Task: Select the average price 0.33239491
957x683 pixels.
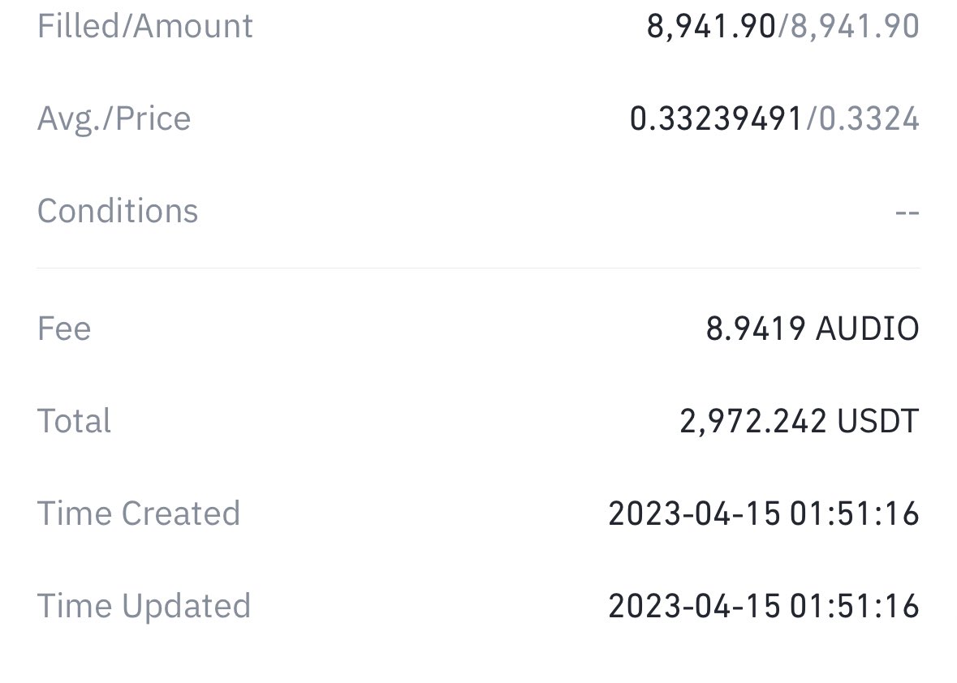Action: [716, 118]
